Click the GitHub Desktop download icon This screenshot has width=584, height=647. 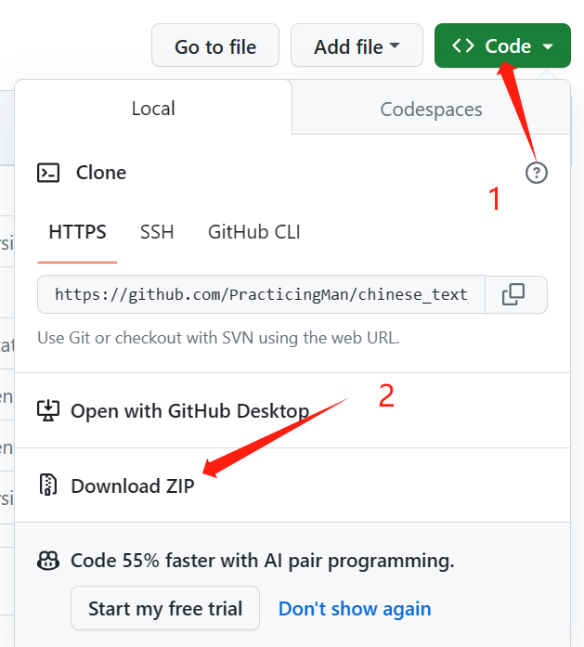tap(48, 410)
